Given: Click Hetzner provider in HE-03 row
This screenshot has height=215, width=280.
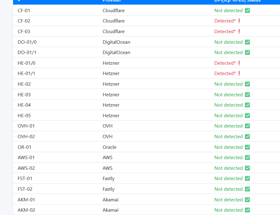Looking at the screenshot, I should (111, 94).
